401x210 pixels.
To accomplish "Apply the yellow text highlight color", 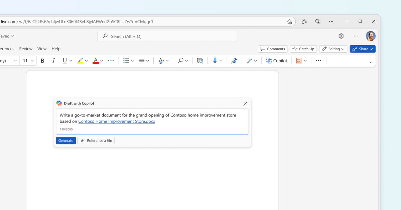I will point(80,61).
